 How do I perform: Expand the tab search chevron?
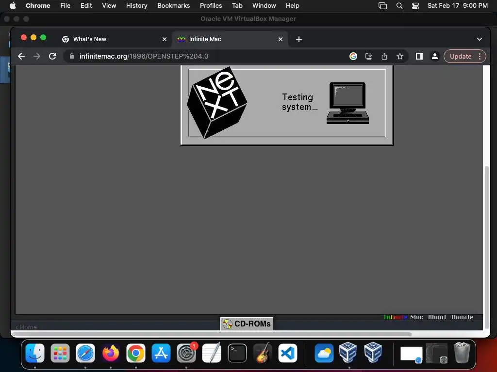pyautogui.click(x=479, y=39)
